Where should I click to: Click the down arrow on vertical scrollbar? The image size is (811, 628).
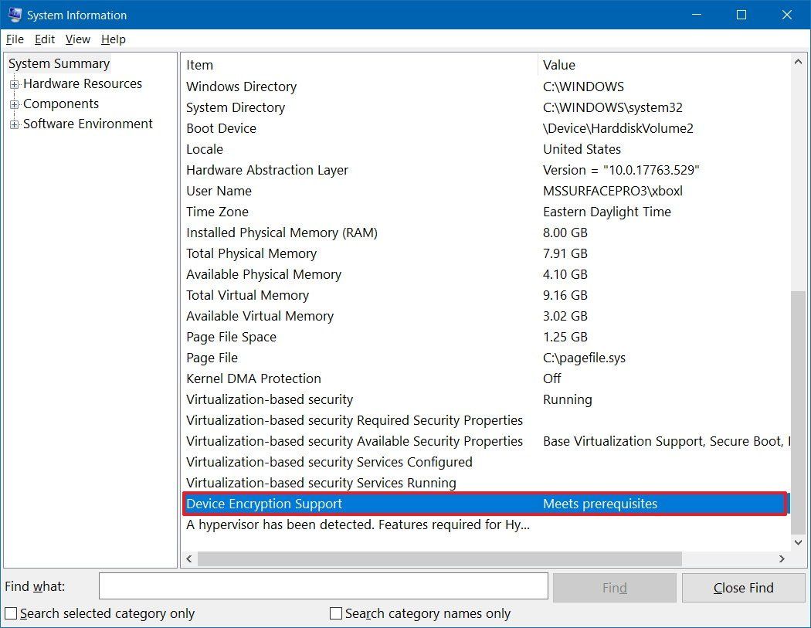799,541
